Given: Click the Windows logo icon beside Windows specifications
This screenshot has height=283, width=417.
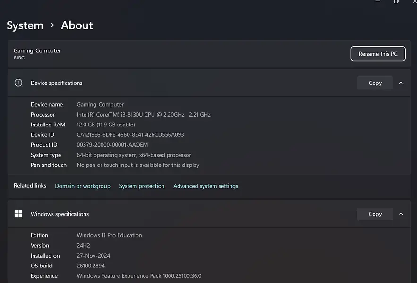Looking at the screenshot, I should [18, 214].
